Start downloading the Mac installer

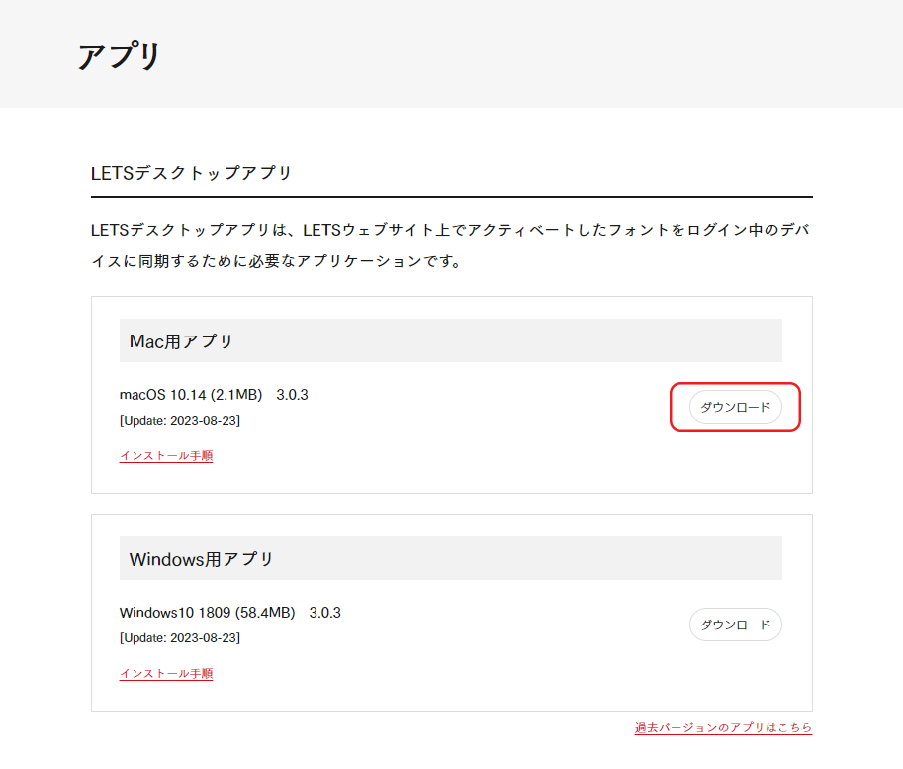735,407
